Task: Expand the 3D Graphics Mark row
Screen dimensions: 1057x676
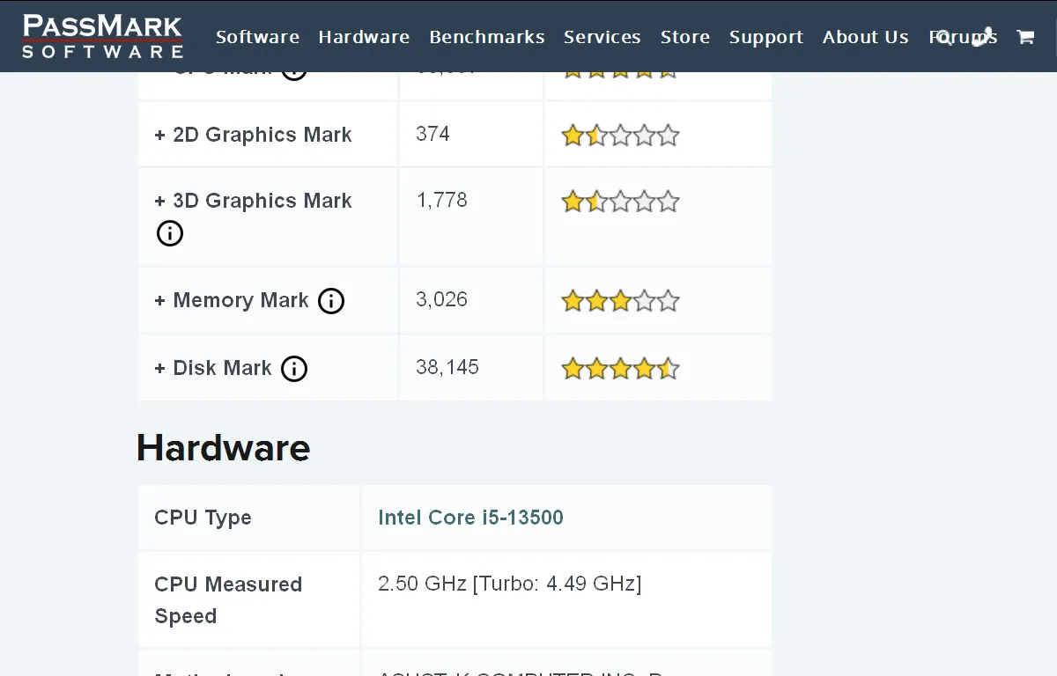Action: point(254,201)
